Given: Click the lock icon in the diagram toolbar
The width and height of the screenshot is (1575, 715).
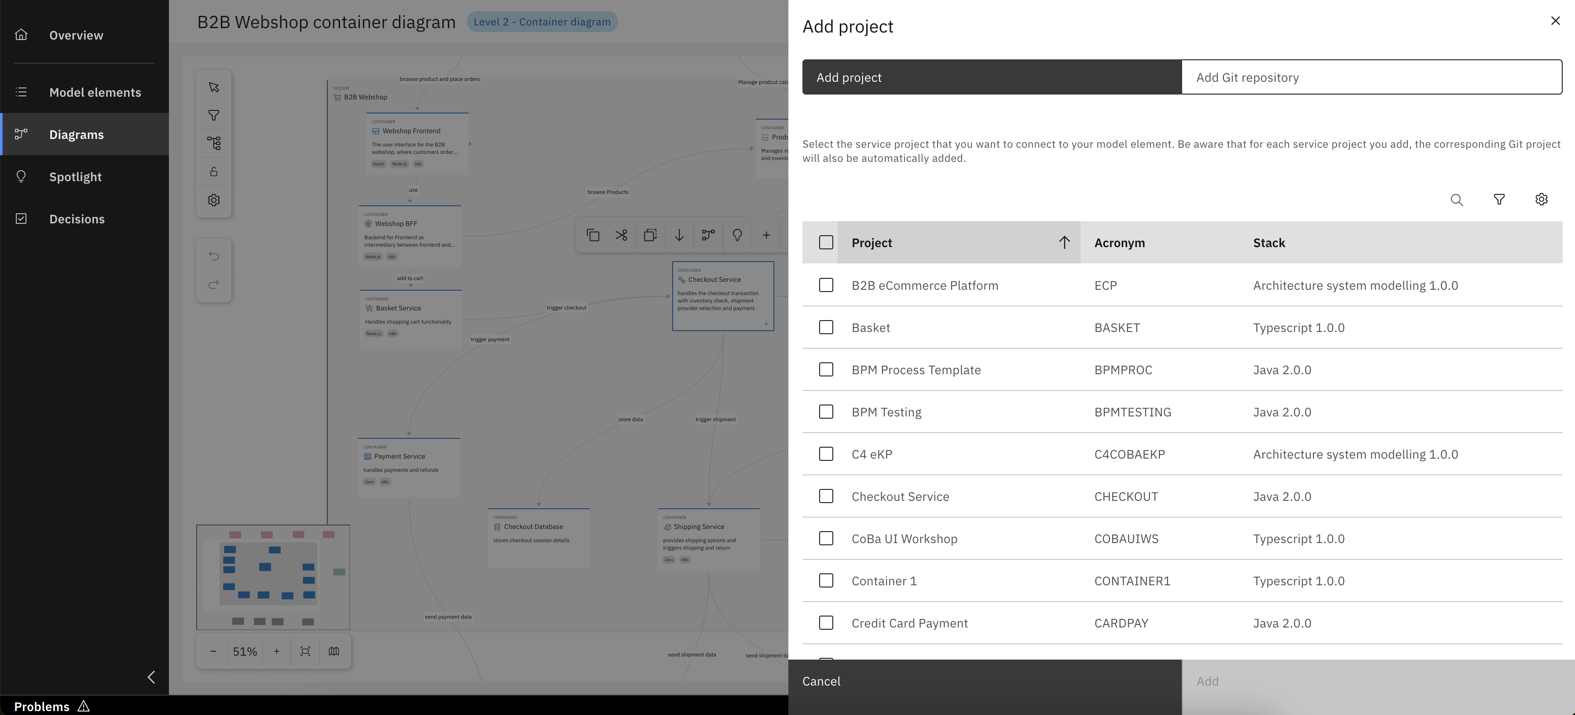Looking at the screenshot, I should [x=213, y=172].
